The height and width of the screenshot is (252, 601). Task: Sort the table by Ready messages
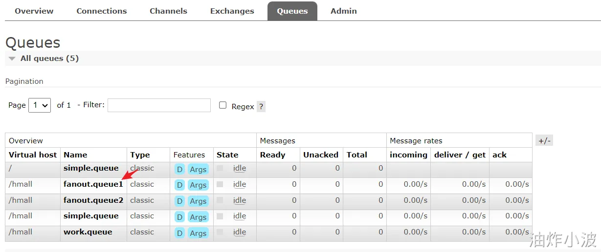tap(272, 155)
